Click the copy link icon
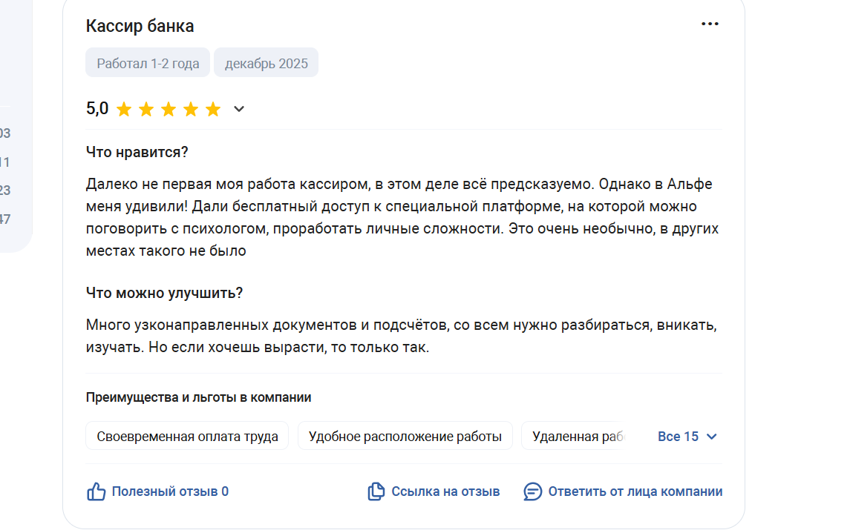This screenshot has width=850, height=530. (376, 491)
